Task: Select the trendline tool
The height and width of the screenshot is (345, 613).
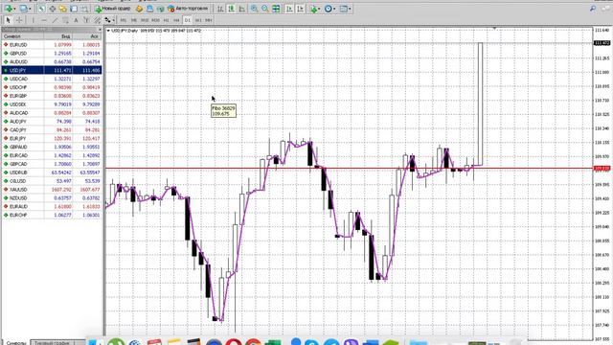Action: (56, 20)
